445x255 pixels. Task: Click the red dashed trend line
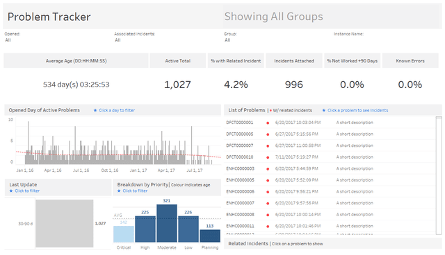(119, 155)
